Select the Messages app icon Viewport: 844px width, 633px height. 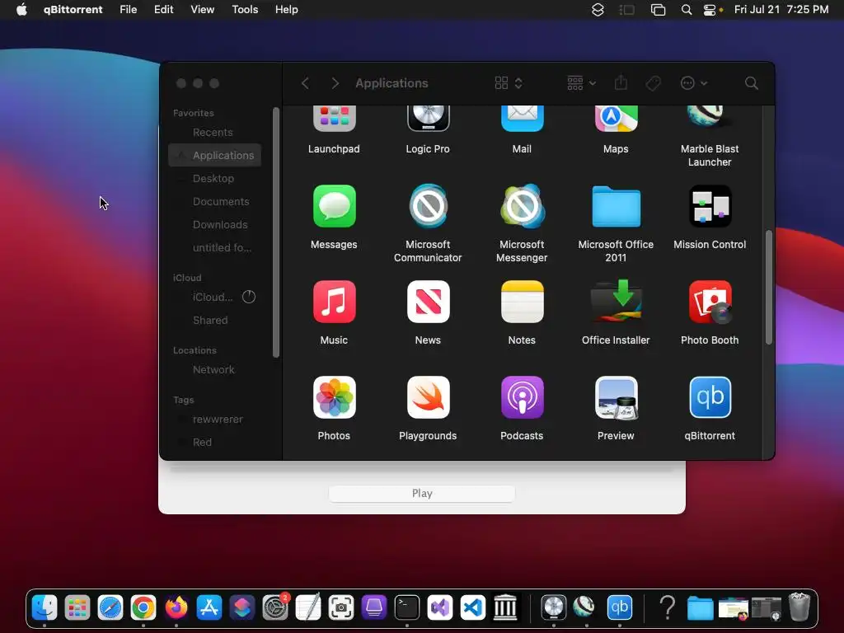click(335, 206)
